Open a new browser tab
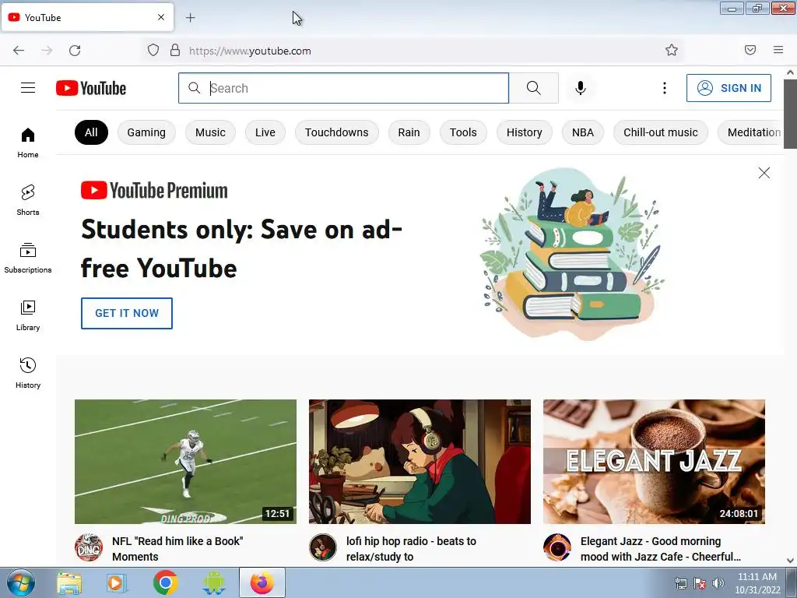This screenshot has height=598, width=797. coord(190,18)
